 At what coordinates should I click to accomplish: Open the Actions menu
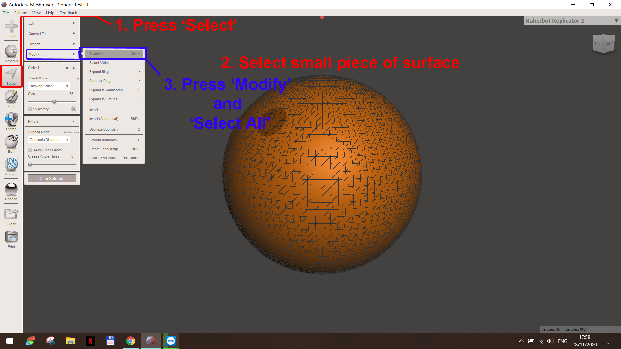pos(20,13)
